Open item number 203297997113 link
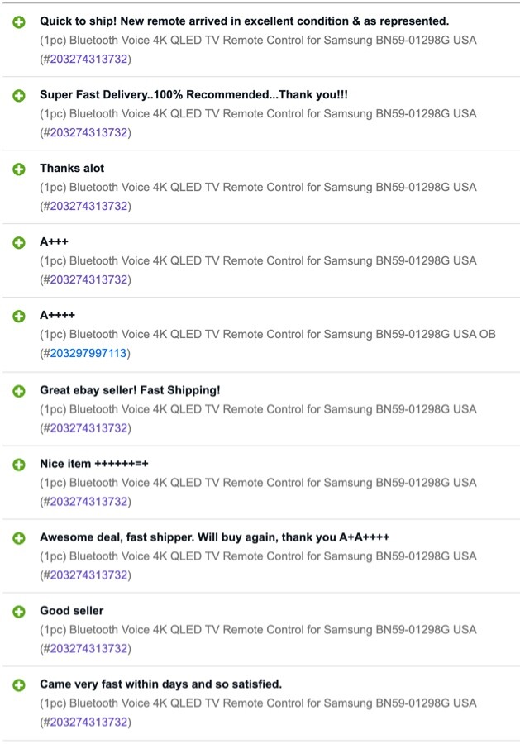The height and width of the screenshot is (744, 520). coord(88,353)
